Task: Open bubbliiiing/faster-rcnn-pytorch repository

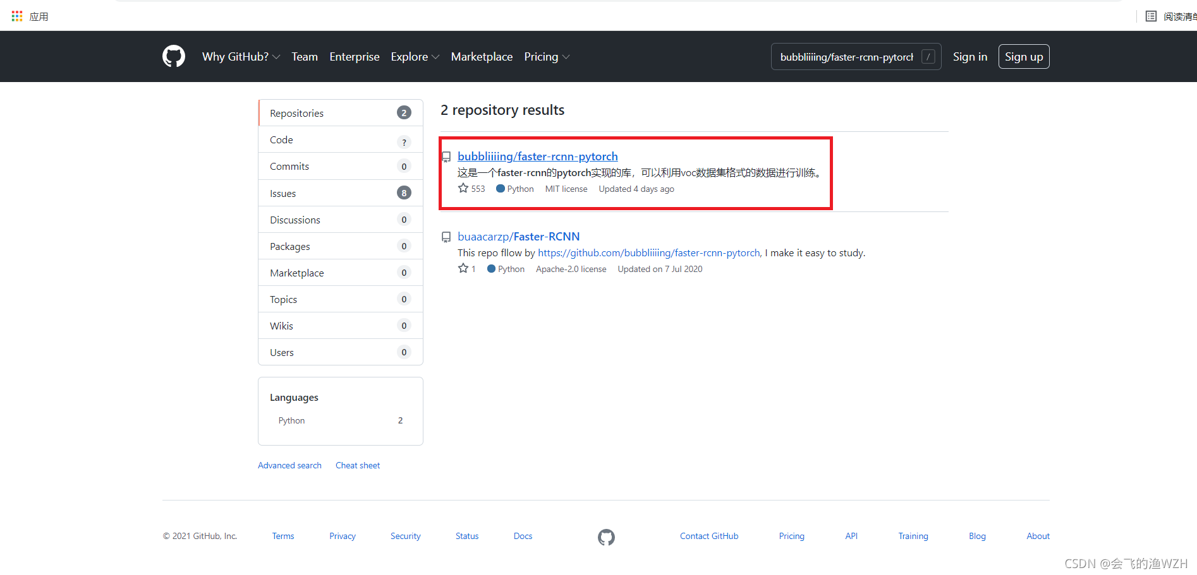Action: [538, 157]
